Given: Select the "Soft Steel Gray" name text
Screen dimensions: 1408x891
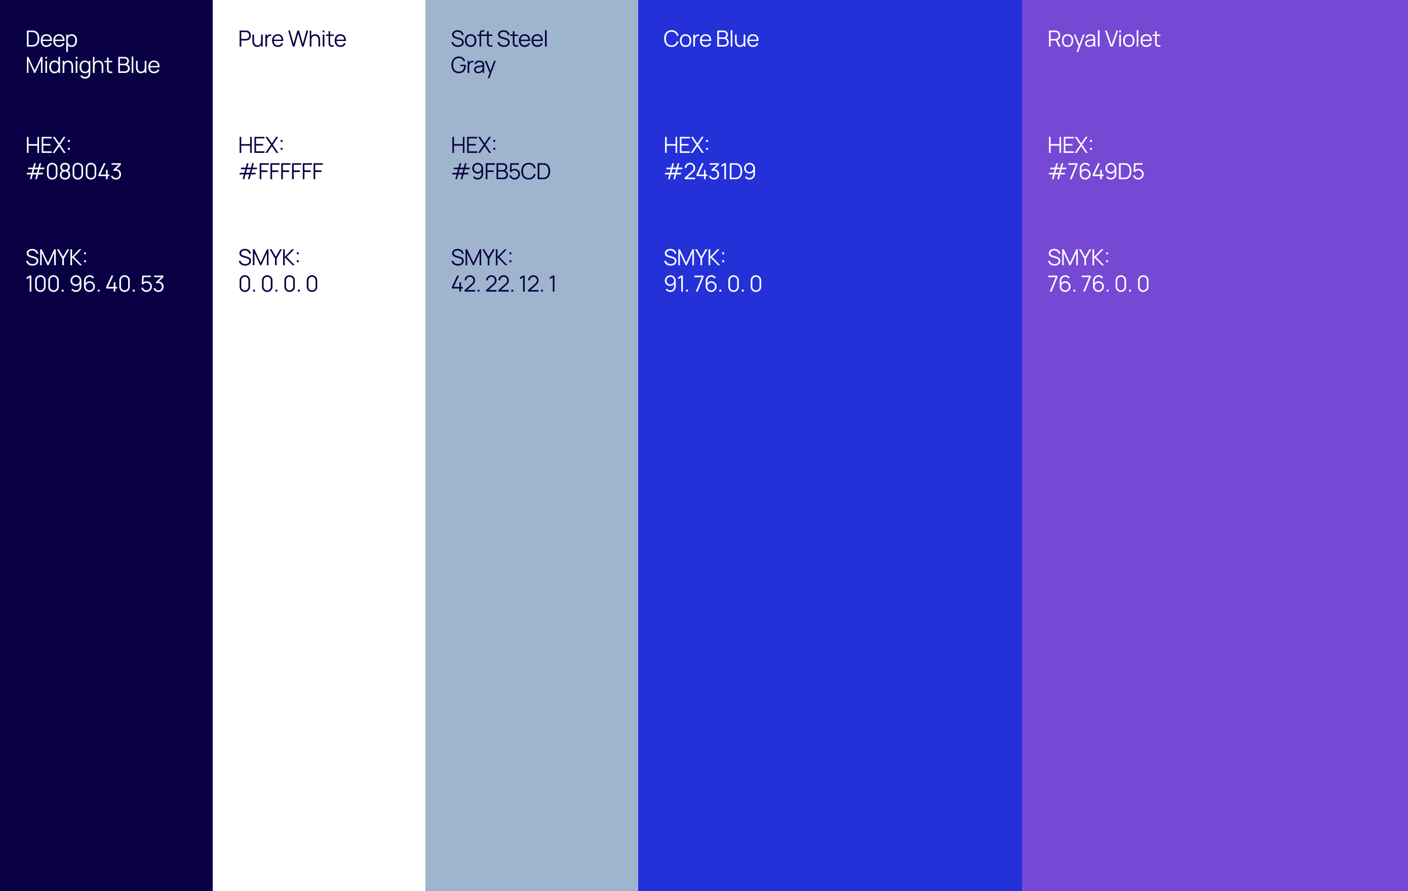Looking at the screenshot, I should 499,52.
